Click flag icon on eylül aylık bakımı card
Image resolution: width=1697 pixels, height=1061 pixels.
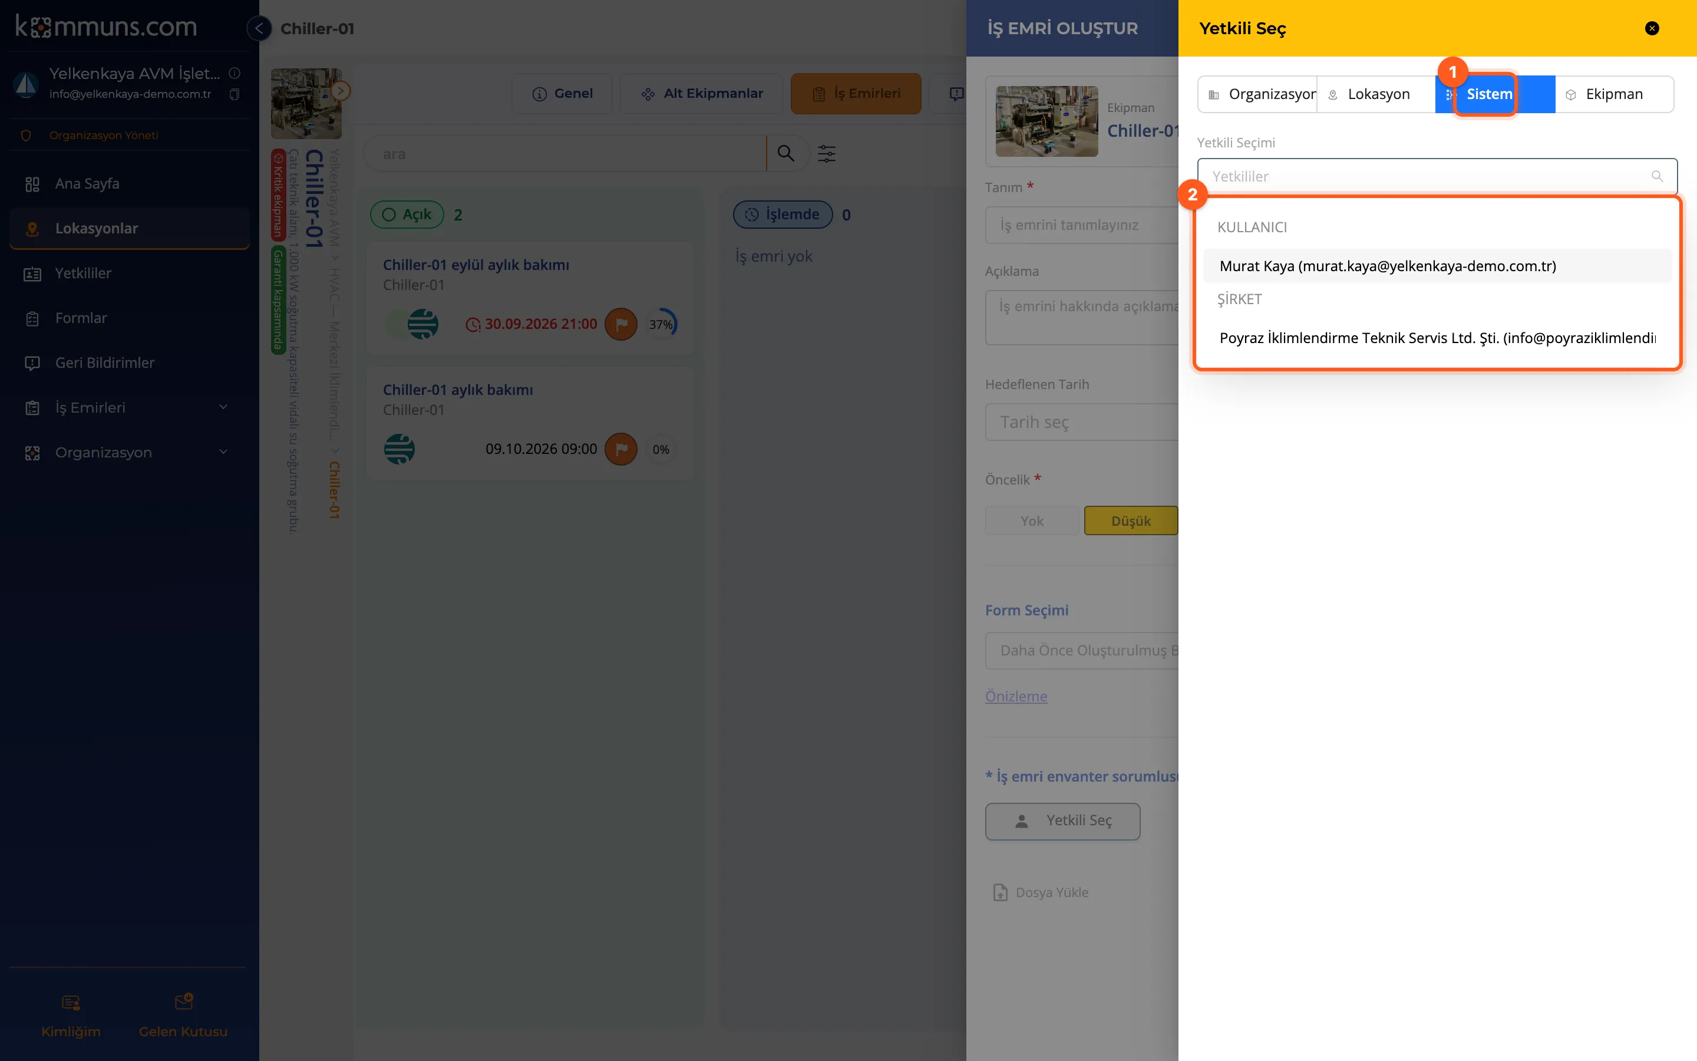[x=620, y=324]
